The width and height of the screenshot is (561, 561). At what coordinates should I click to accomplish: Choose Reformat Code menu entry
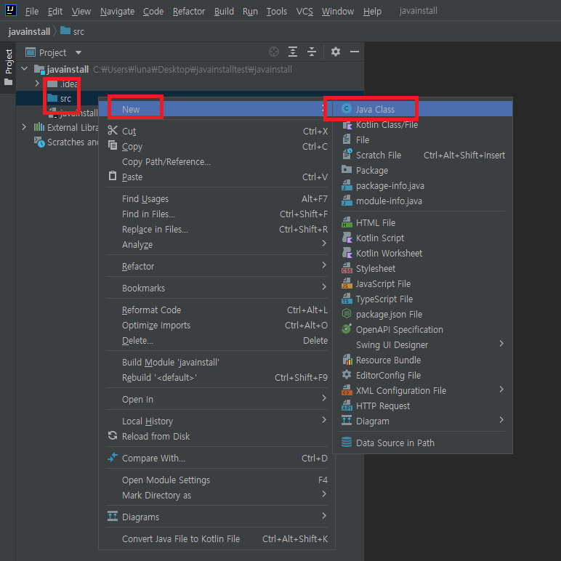217,310
